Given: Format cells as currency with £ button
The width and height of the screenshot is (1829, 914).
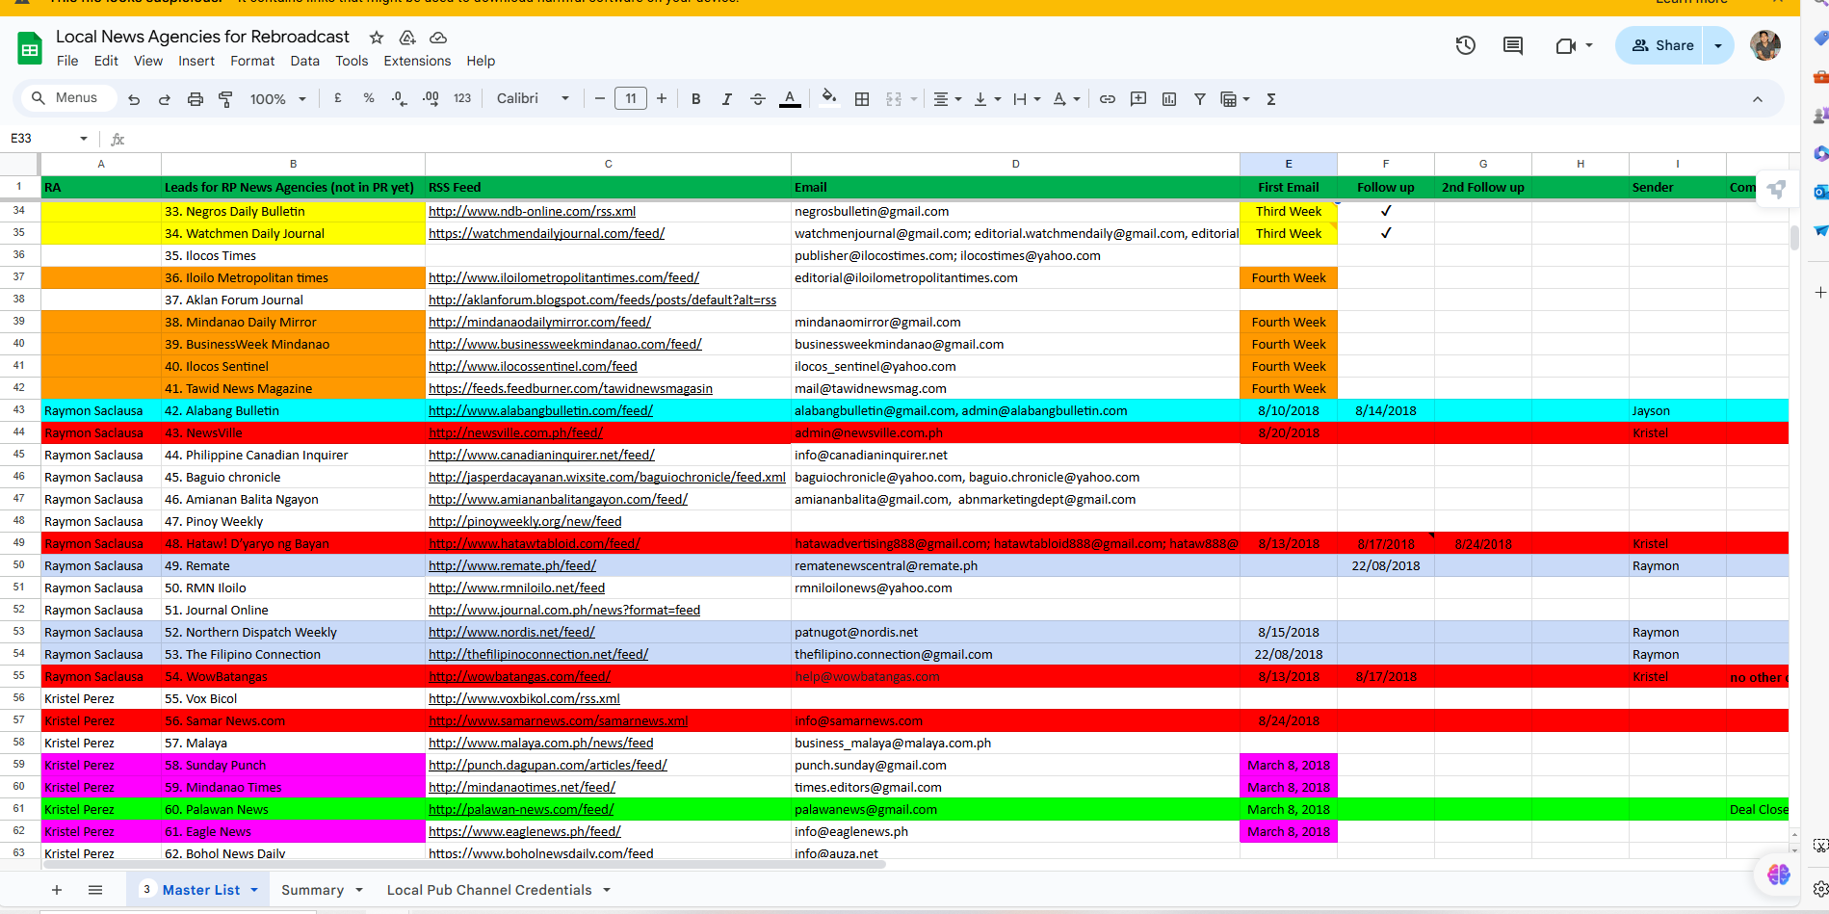Looking at the screenshot, I should pyautogui.click(x=338, y=98).
